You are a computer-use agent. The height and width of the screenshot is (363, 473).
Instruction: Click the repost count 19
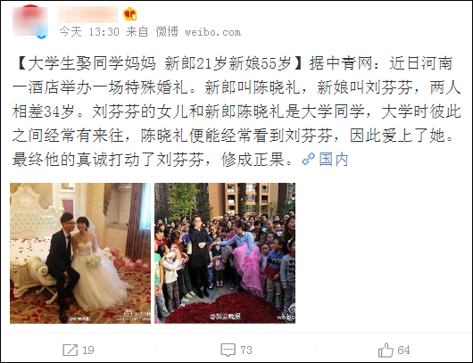pos(88,350)
